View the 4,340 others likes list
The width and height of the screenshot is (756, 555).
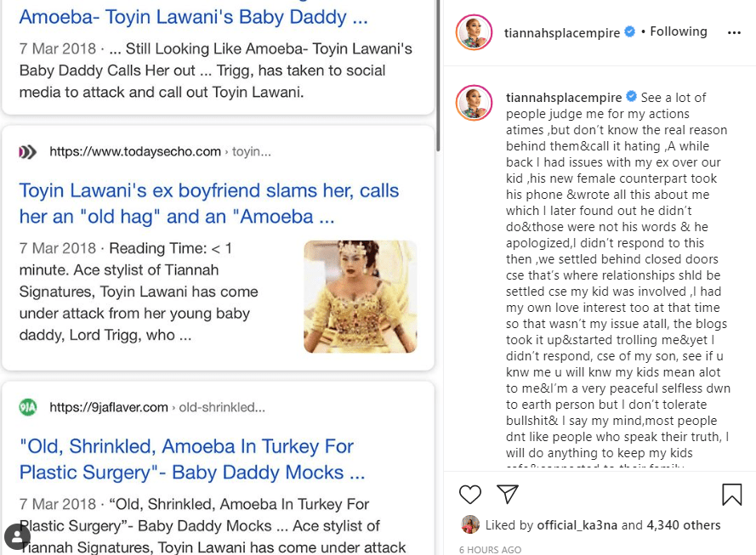[683, 525]
